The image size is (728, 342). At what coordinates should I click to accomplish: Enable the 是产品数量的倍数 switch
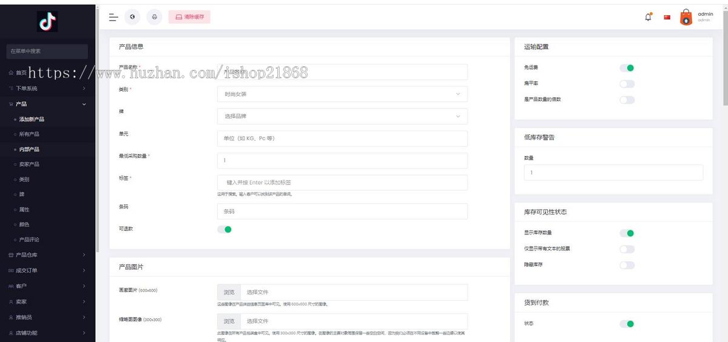627,100
